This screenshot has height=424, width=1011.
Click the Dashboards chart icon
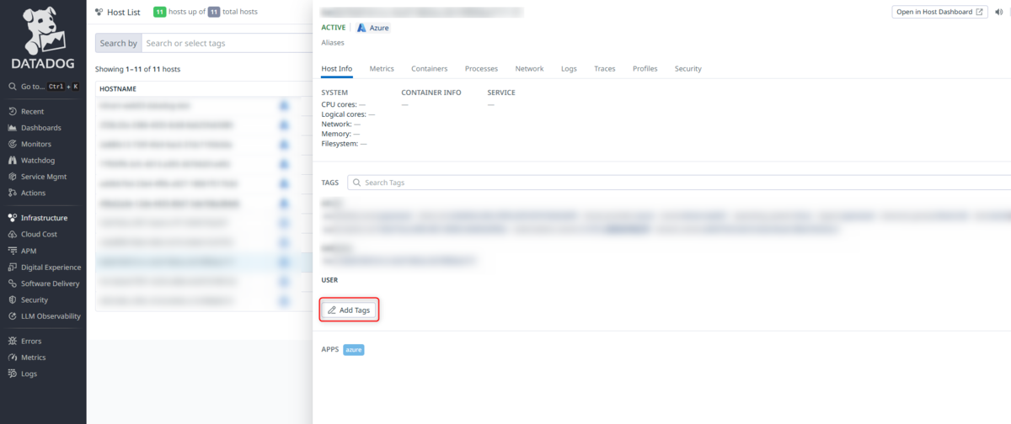pyautogui.click(x=12, y=128)
